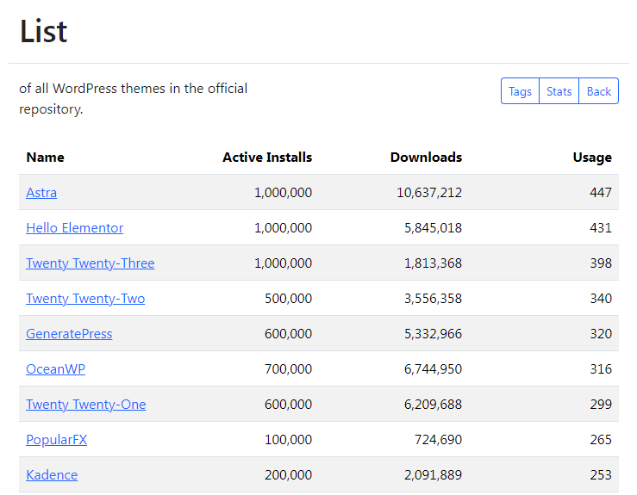637x495 pixels.
Task: Go to the PopularFX theme link
Action: pyautogui.click(x=57, y=440)
